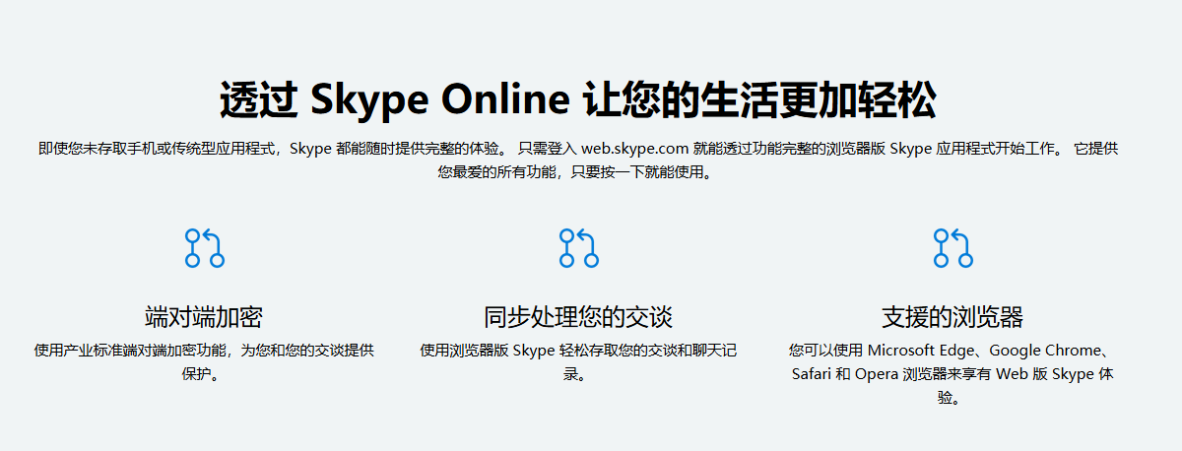This screenshot has width=1182, height=451.
Task: Click the description starting 使用浏览器版 Skype 轻松存取
Action: (x=578, y=362)
